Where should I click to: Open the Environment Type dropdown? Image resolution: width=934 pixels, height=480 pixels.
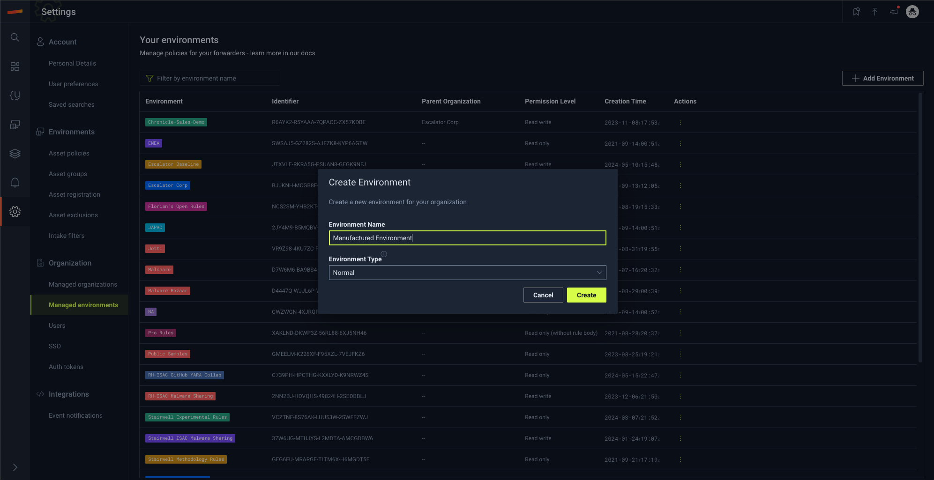pyautogui.click(x=467, y=273)
